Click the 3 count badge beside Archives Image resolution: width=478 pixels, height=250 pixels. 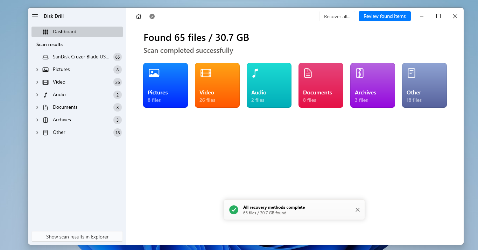118,120
